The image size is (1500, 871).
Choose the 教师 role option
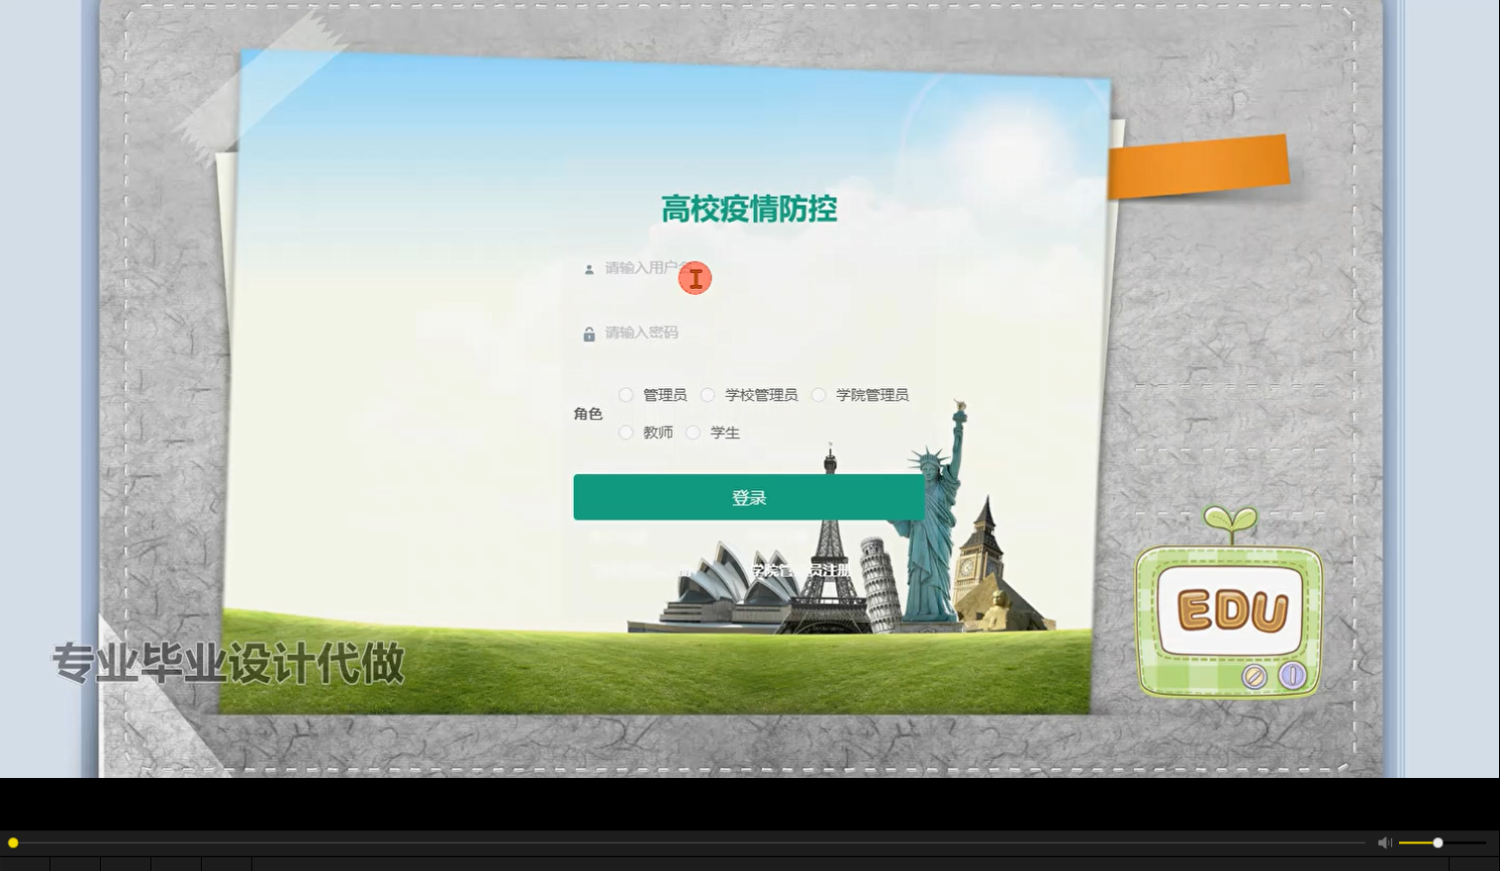(x=625, y=433)
